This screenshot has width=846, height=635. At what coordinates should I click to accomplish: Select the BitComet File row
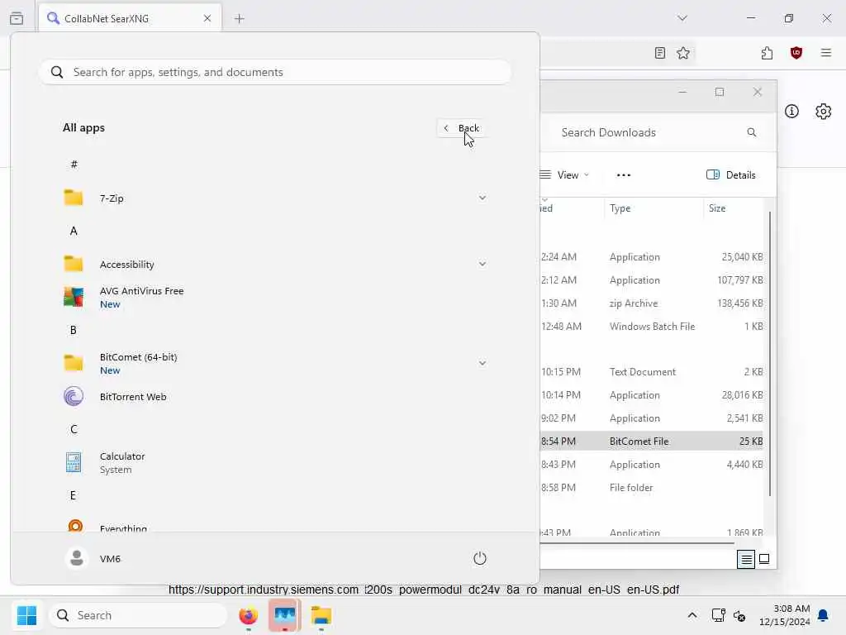pyautogui.click(x=652, y=442)
